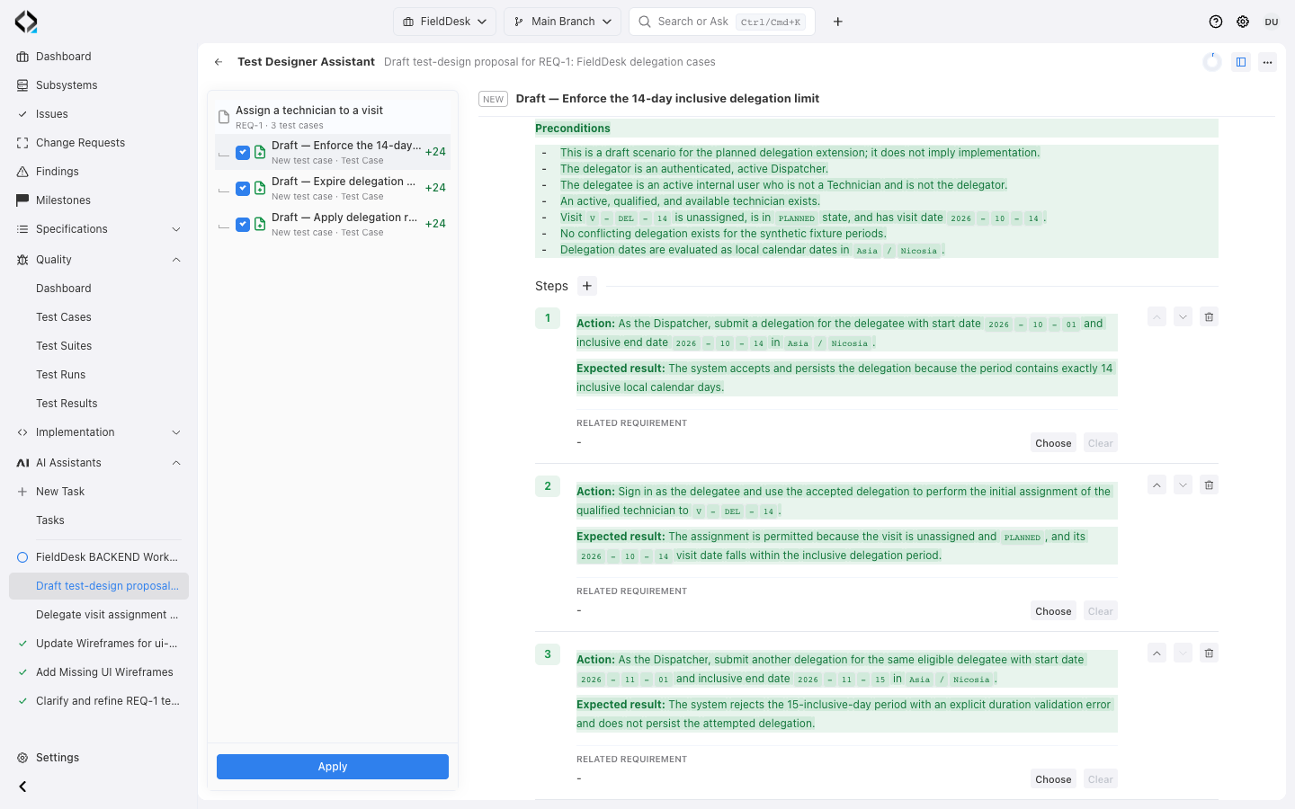
Task: Select Assign a technician to a visit item
Action: (x=333, y=117)
